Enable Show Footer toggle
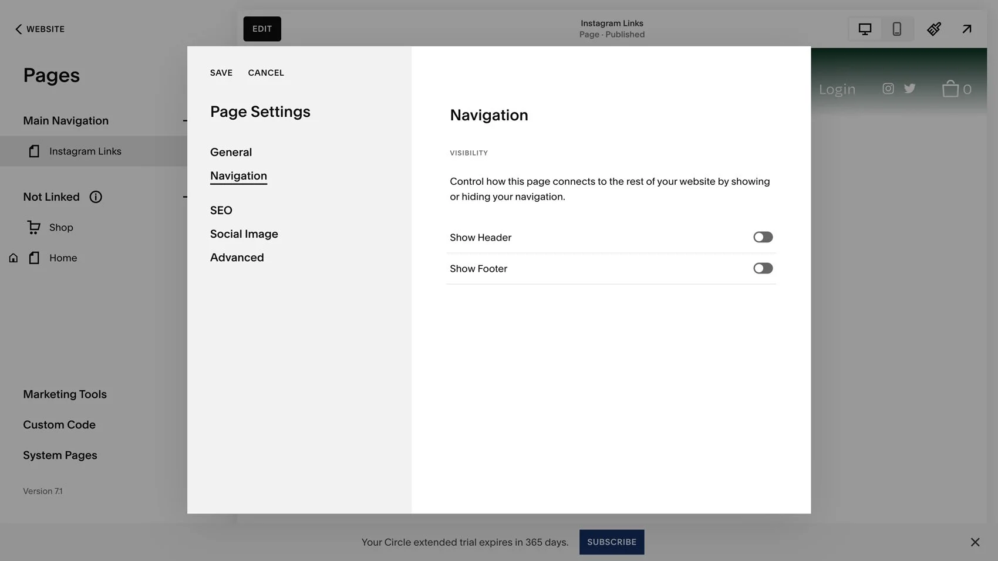The width and height of the screenshot is (998, 561). 763,268
